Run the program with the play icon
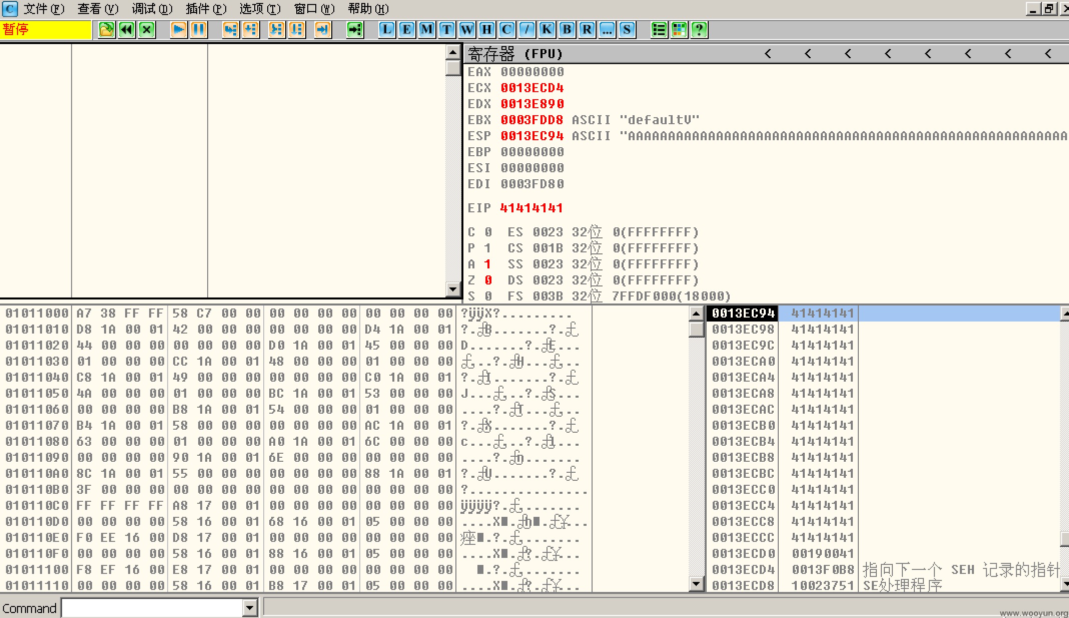 (179, 30)
